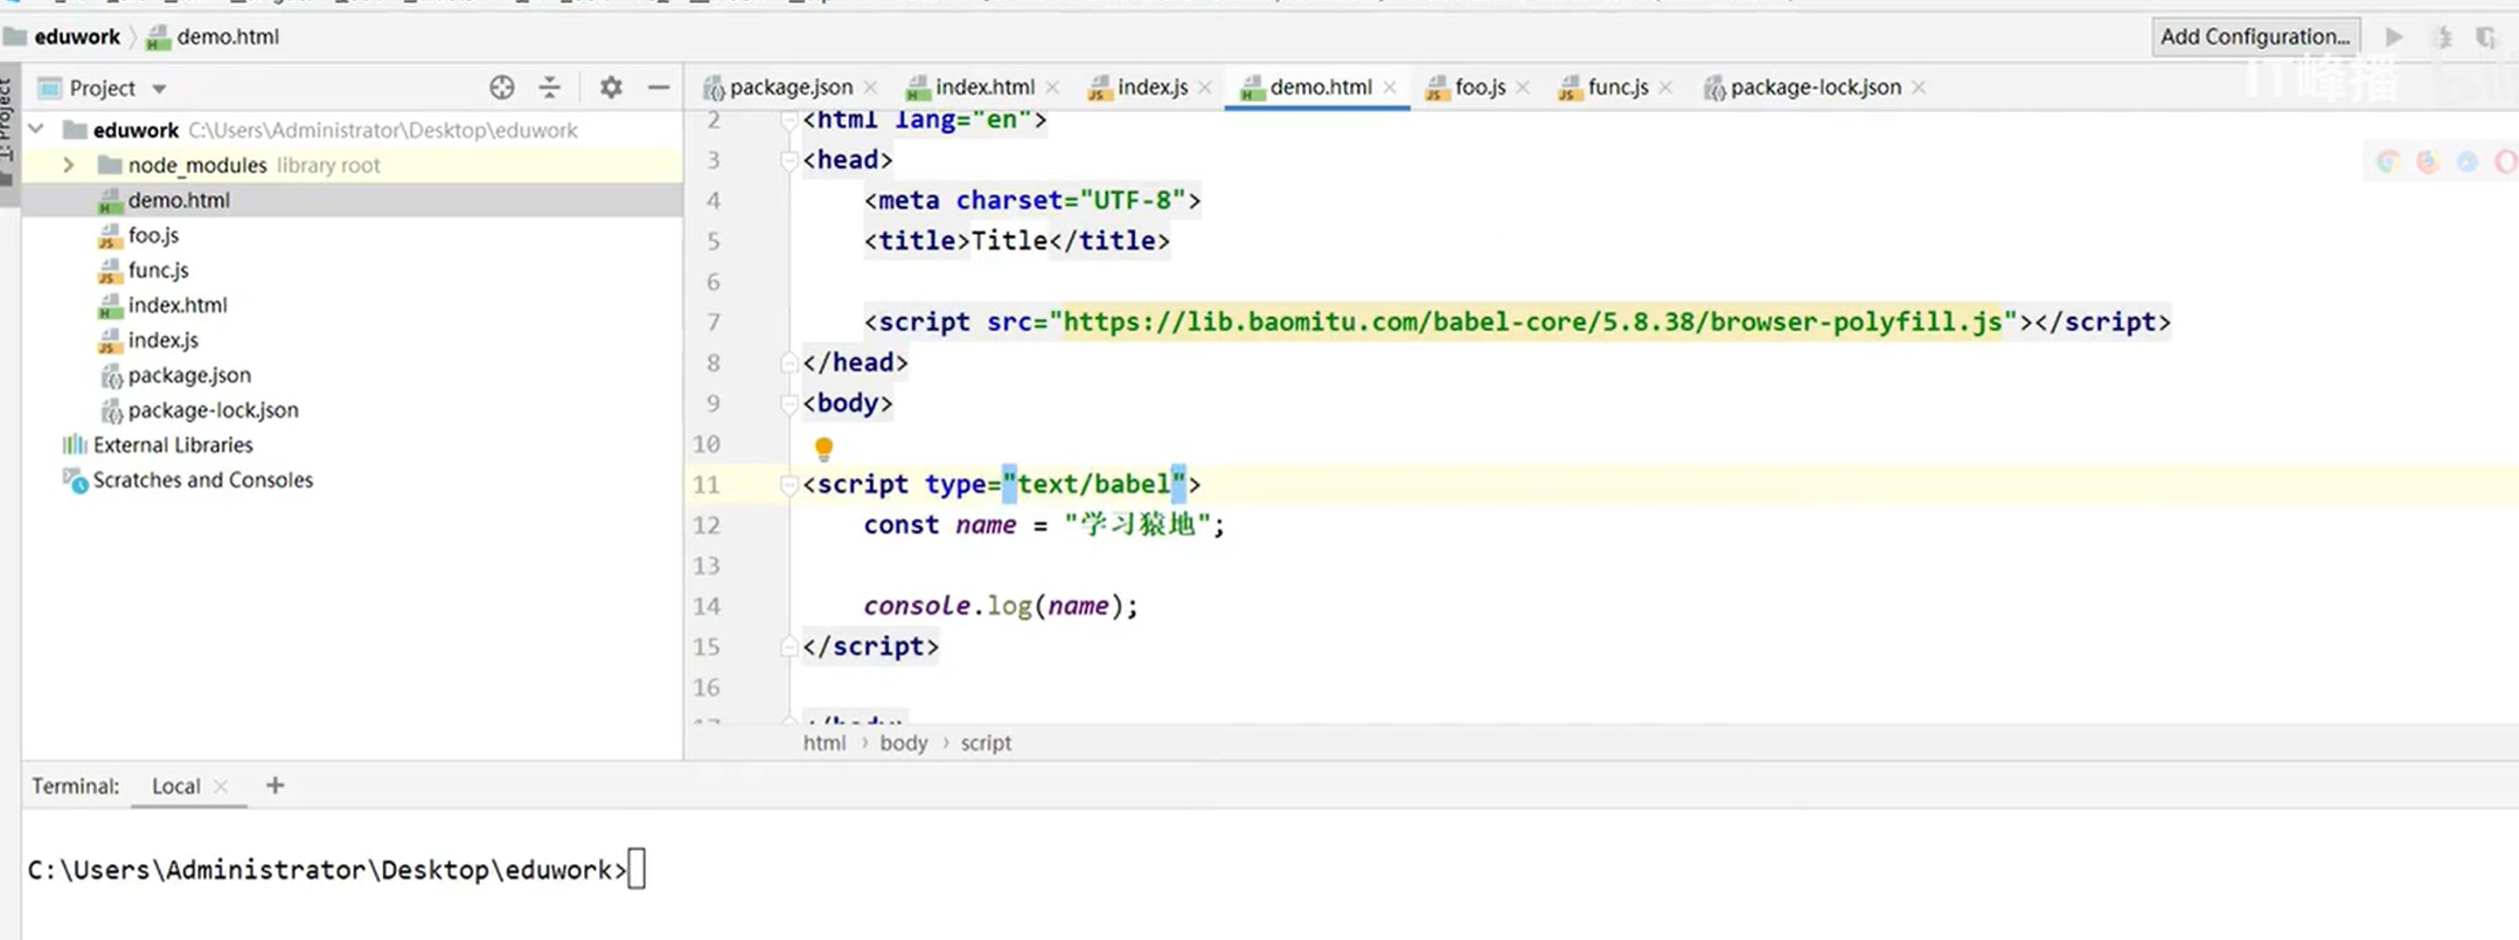Screen dimensions: 2519x940
Task: Click the terminal command prompt
Action: (x=337, y=871)
